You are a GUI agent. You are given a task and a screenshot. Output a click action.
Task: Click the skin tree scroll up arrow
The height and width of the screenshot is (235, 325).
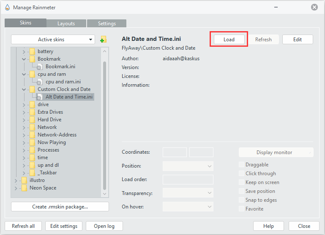click(104, 51)
